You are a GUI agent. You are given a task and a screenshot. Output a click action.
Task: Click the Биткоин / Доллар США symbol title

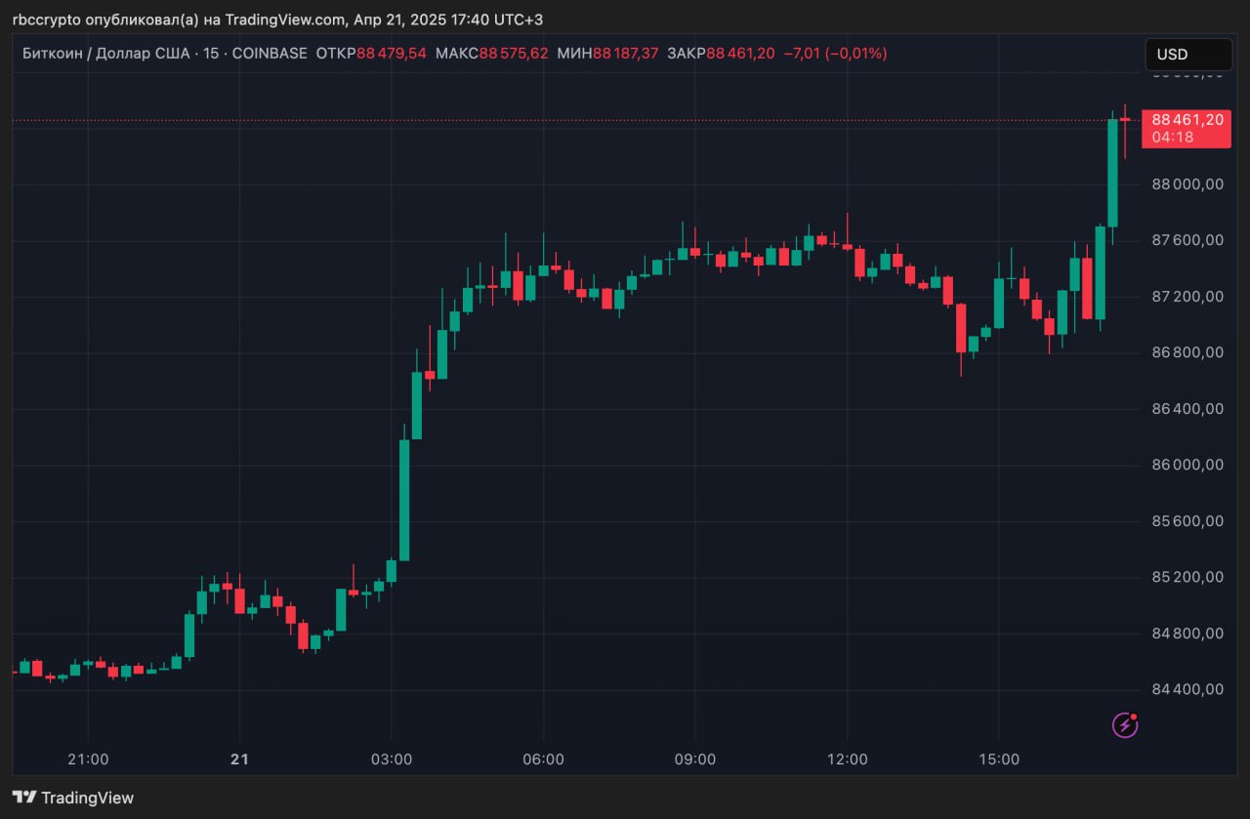pos(105,54)
